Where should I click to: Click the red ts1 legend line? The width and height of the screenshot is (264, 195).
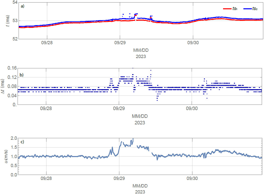(228, 9)
